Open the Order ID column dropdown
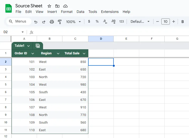Image resolution: width=189 pixels, height=138 pixels. 33,53
